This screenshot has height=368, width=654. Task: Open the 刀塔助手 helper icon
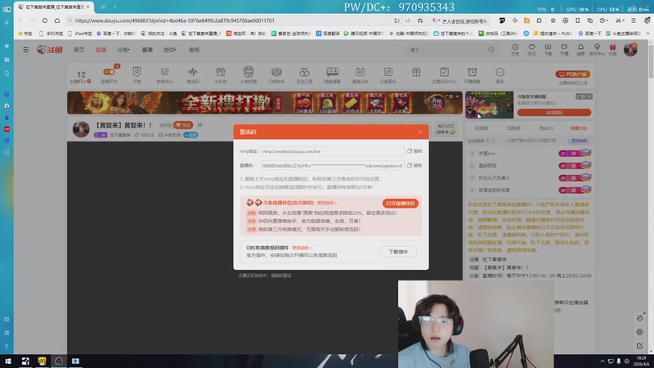click(x=276, y=75)
